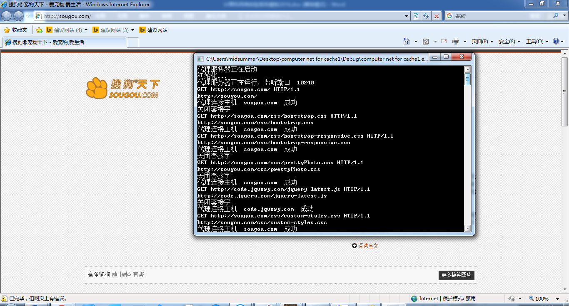
Task: Go forward with the IE Forward arrow
Action: click(18, 16)
